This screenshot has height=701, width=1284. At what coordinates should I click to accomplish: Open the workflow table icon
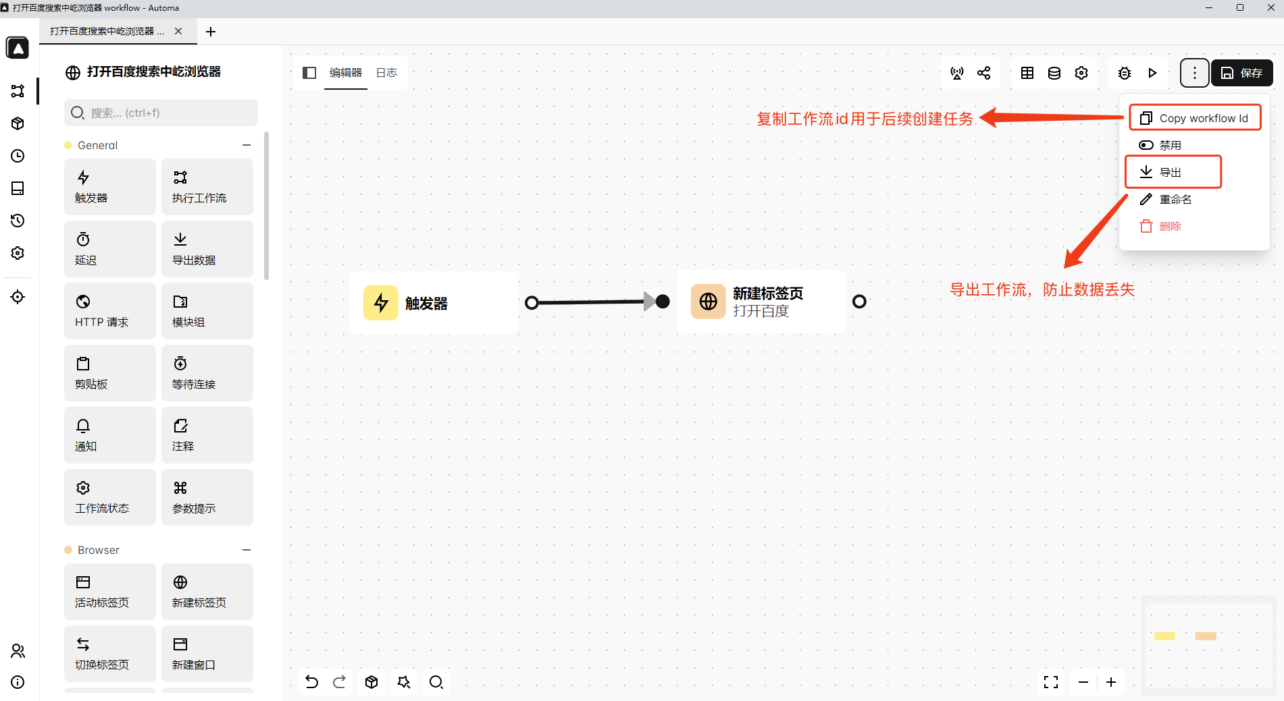click(x=1027, y=73)
